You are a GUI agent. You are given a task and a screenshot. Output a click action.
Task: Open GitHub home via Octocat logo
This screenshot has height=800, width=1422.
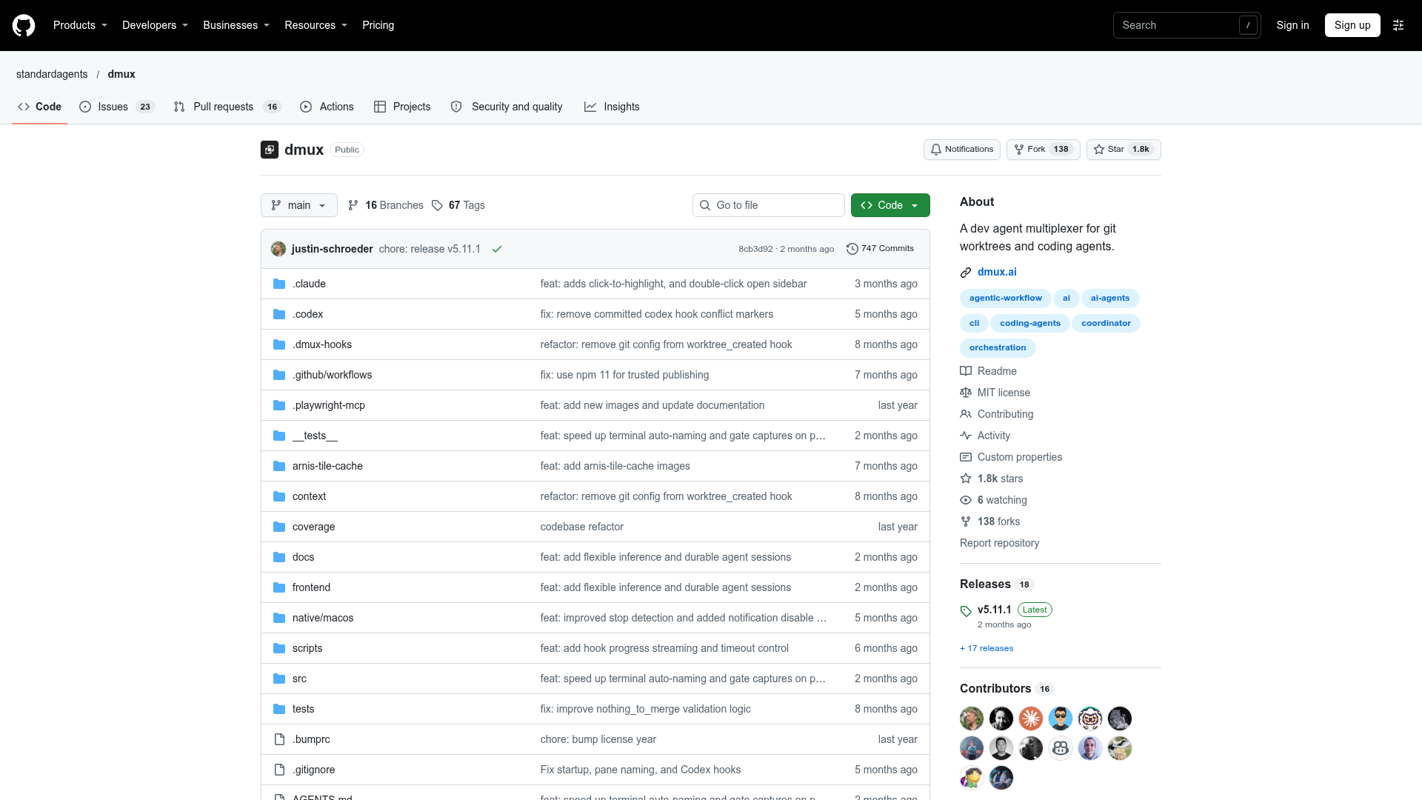[x=24, y=25]
